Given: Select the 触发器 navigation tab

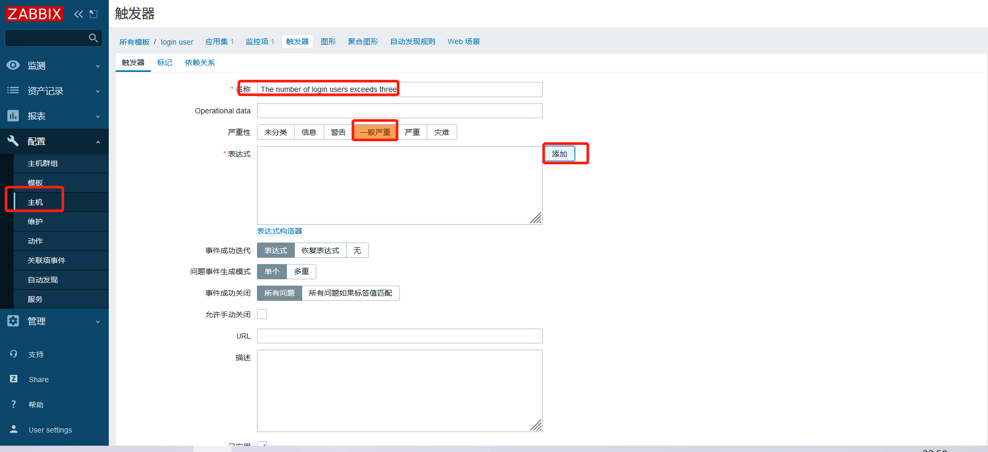Looking at the screenshot, I should [x=297, y=41].
